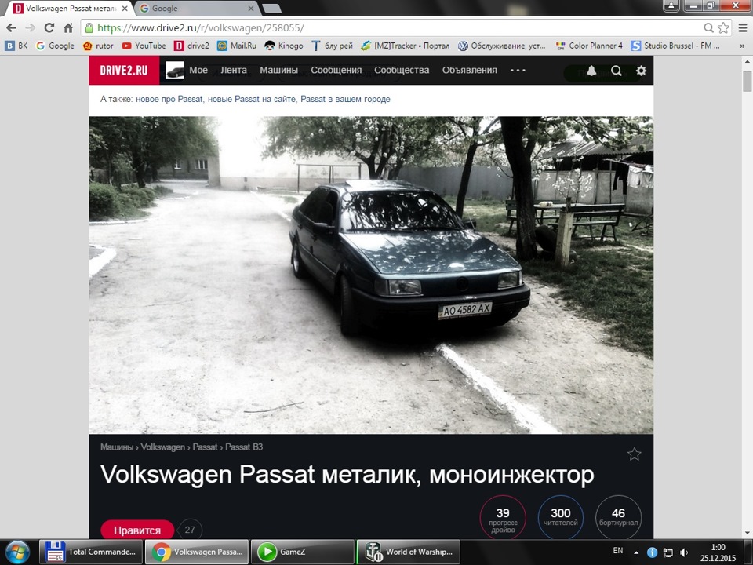Open the Обслуживание bookmark
Viewport: 753px width, 565px height.
click(502, 46)
